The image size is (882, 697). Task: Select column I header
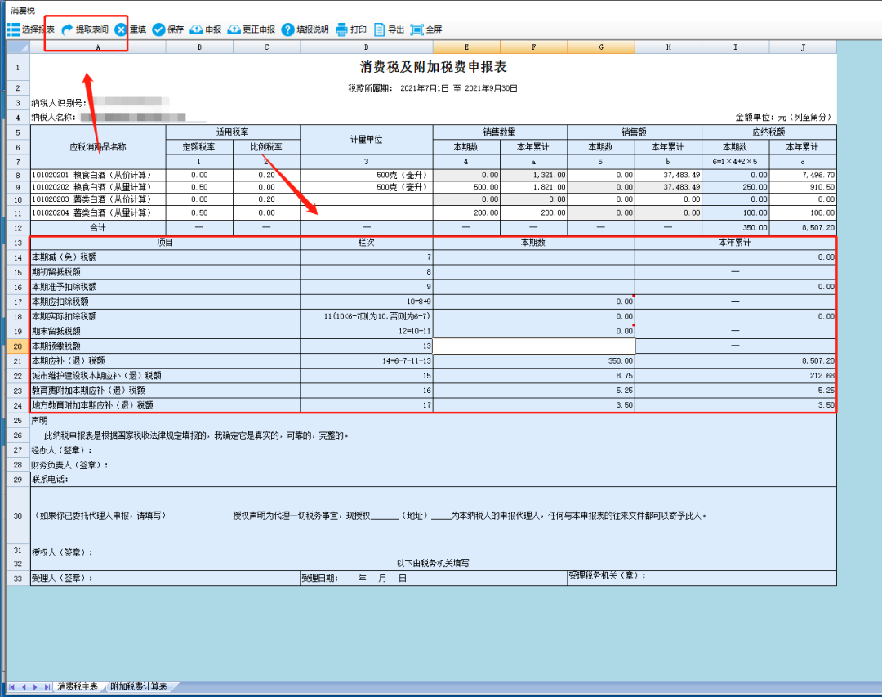click(x=736, y=47)
